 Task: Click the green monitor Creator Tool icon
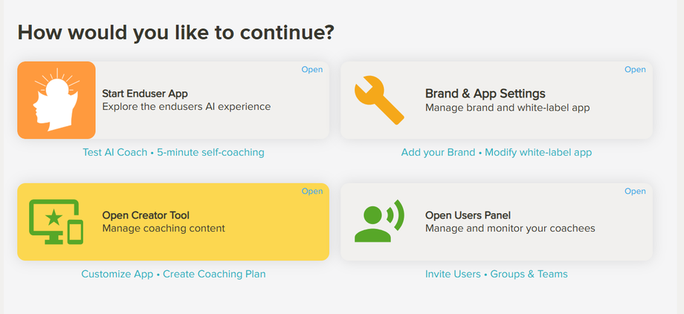pos(56,222)
